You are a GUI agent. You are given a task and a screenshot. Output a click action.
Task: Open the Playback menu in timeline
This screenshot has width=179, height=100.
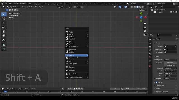click(x=11, y=89)
